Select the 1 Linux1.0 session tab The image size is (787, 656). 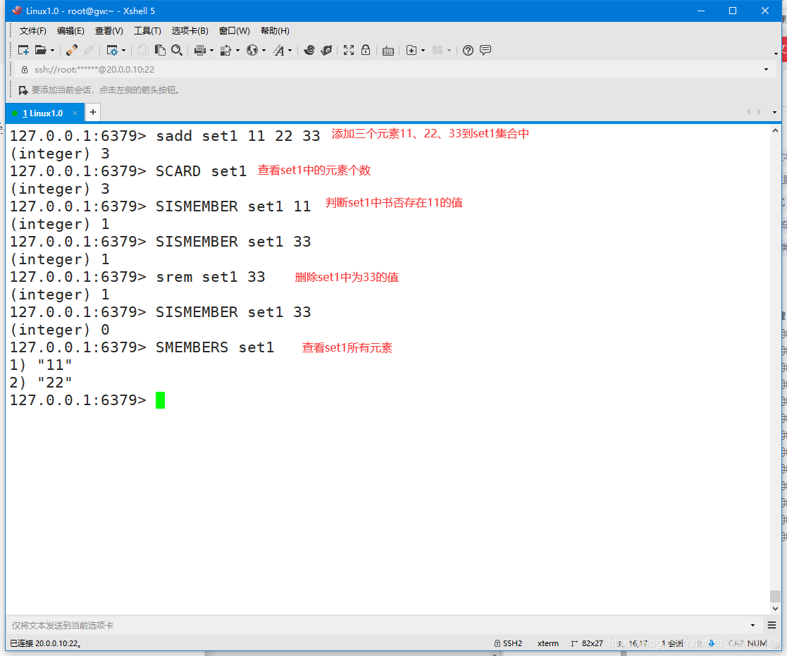click(43, 113)
